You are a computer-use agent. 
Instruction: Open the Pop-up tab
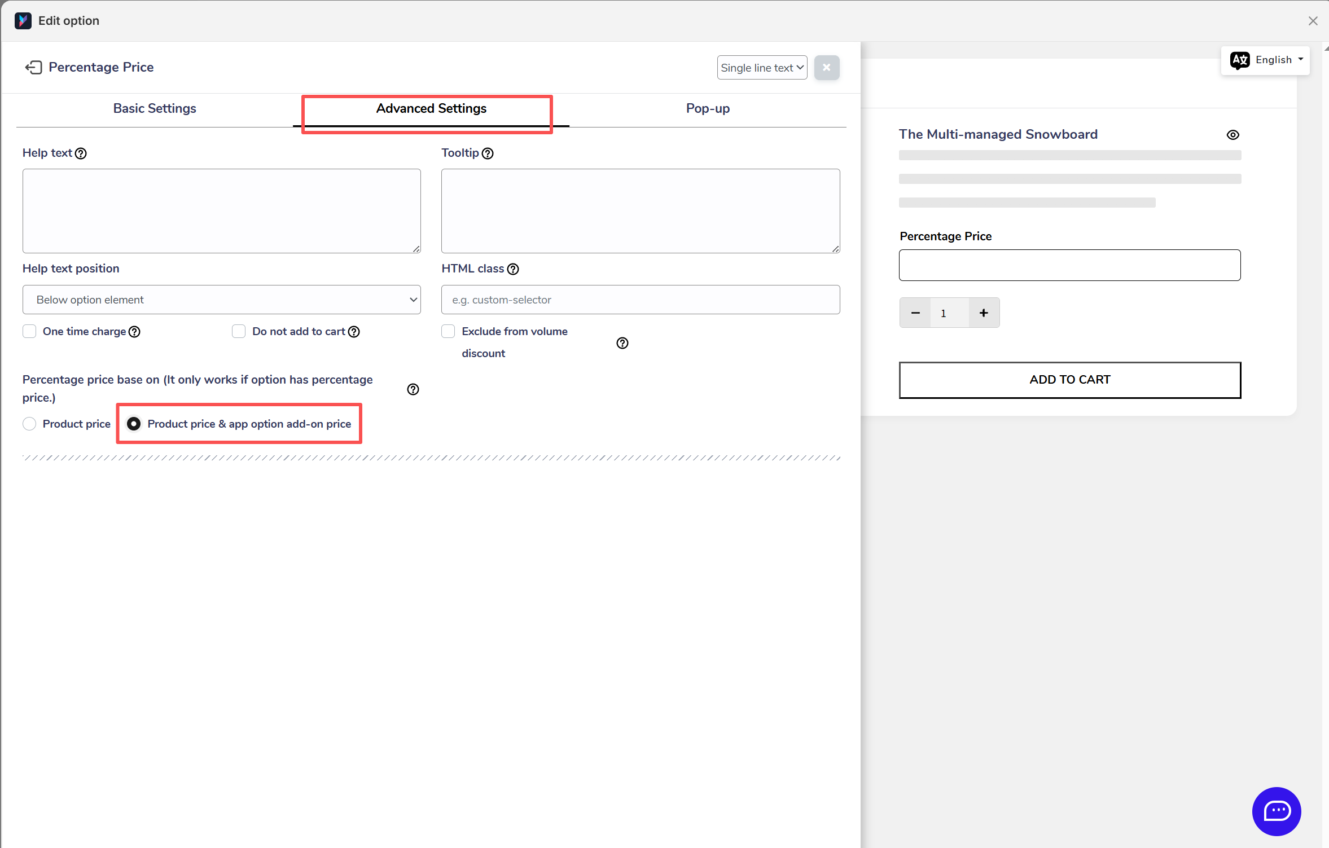coord(708,108)
